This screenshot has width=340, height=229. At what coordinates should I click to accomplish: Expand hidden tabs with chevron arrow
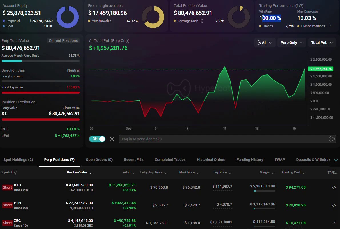(x=336, y=160)
